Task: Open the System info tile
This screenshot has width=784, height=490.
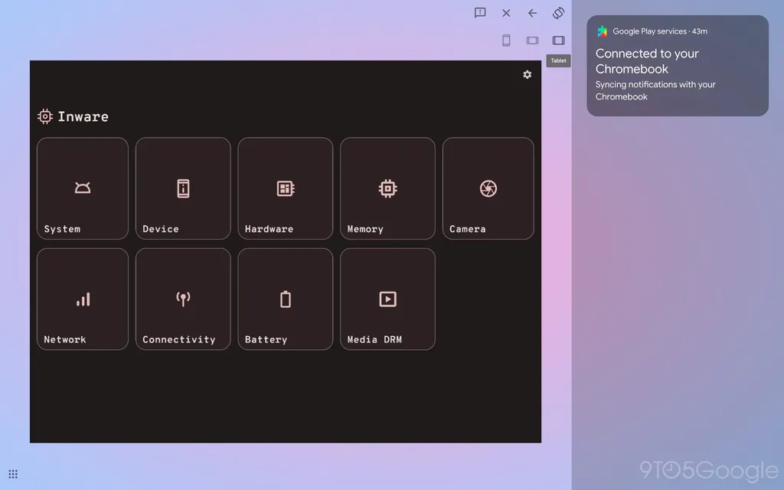Action: [x=83, y=188]
